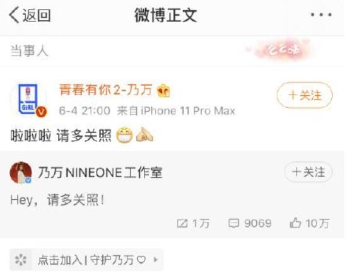
Task: Tap the orange verified V badge
Action: coord(42,111)
